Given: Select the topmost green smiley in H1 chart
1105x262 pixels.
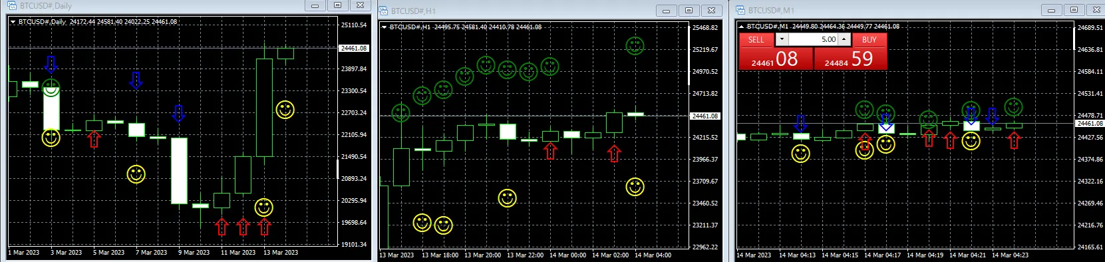Looking at the screenshot, I should pos(635,46).
